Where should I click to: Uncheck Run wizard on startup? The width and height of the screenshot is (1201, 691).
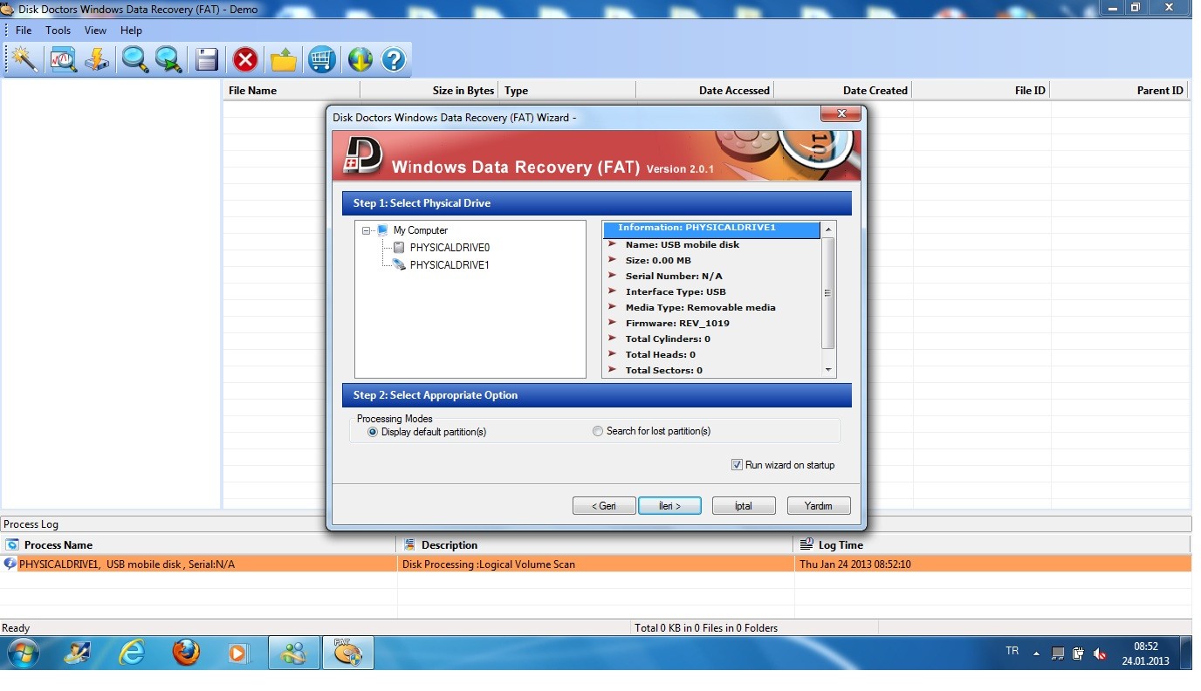pyautogui.click(x=737, y=465)
